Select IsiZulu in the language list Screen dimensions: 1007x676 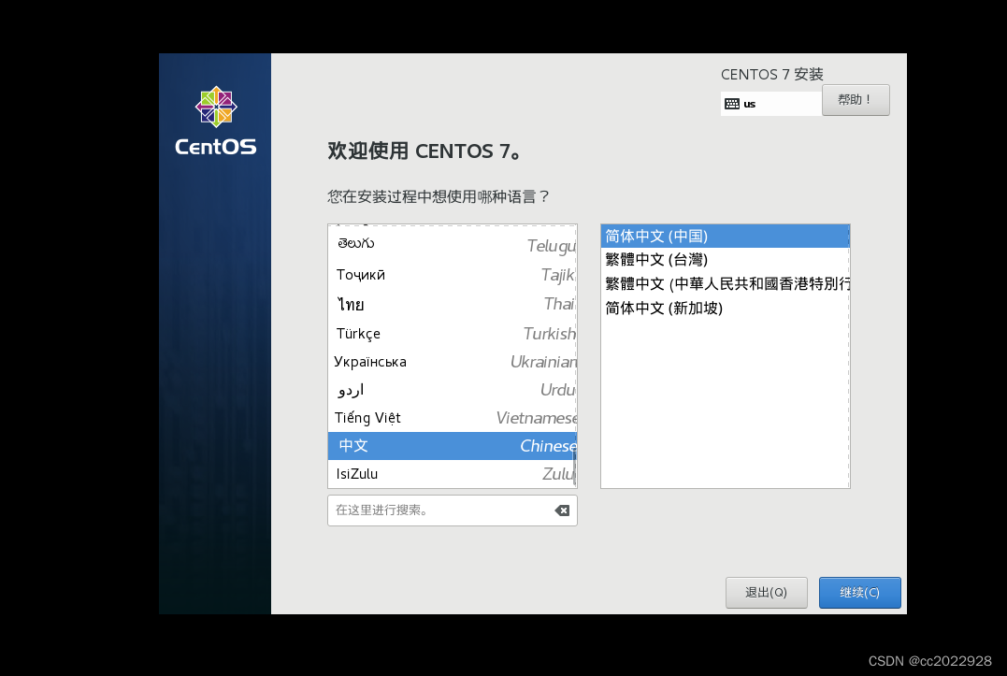pos(453,474)
